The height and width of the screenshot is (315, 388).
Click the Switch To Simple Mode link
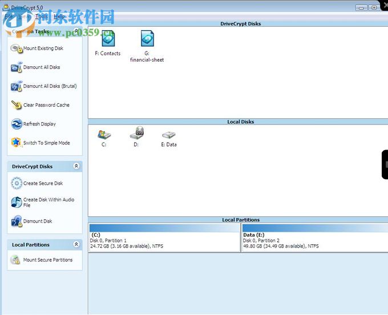point(47,143)
